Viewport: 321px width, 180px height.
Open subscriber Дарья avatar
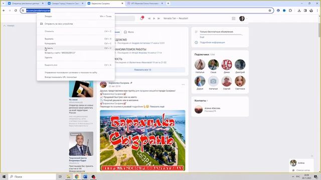(200, 81)
